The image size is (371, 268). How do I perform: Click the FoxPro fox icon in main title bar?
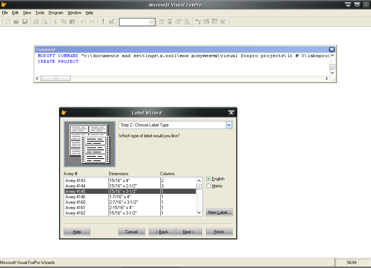point(4,4)
